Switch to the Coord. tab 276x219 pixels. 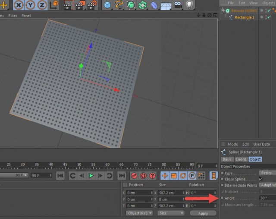[x=241, y=159]
